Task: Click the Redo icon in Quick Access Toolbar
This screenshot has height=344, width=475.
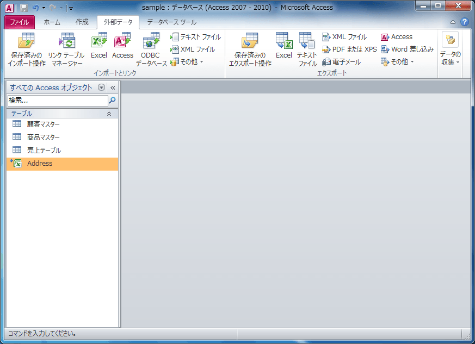Action: [53, 8]
